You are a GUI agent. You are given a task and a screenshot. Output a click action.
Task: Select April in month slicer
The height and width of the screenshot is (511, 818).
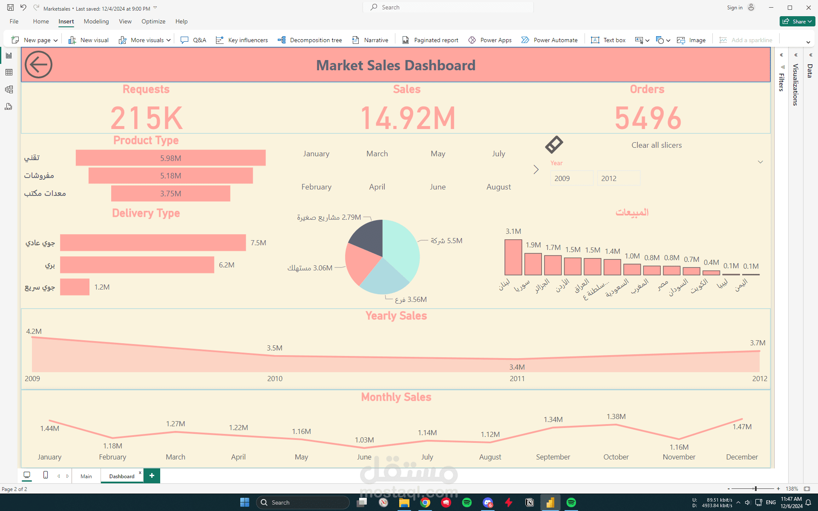(377, 187)
